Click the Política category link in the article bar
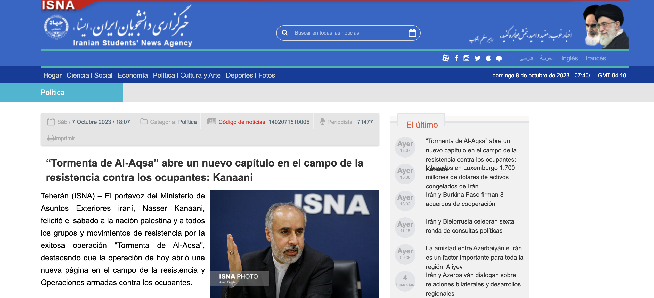The width and height of the screenshot is (654, 298). point(187,122)
